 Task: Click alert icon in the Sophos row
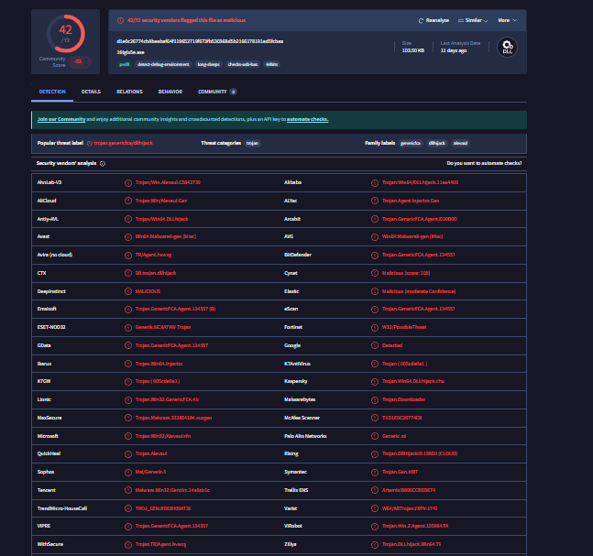[x=127, y=471]
